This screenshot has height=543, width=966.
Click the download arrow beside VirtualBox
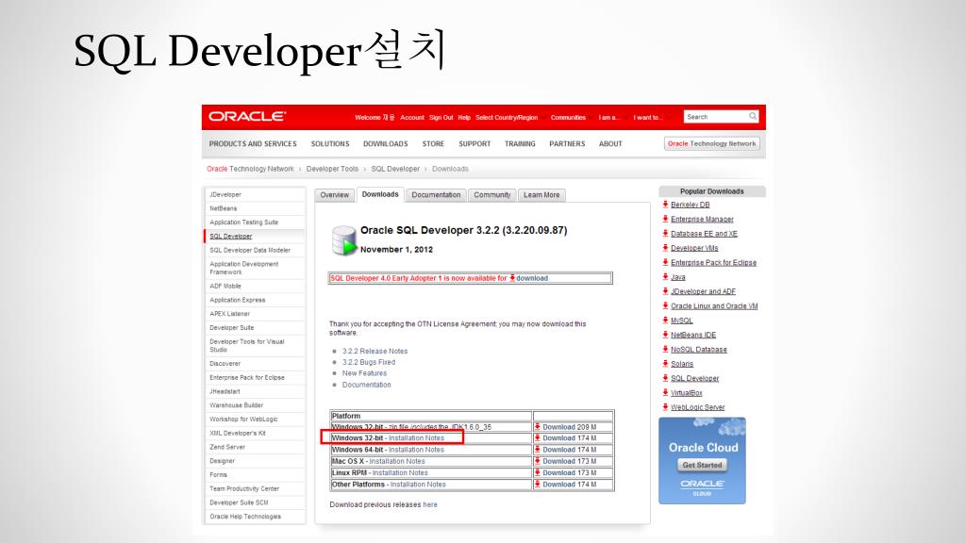point(665,392)
